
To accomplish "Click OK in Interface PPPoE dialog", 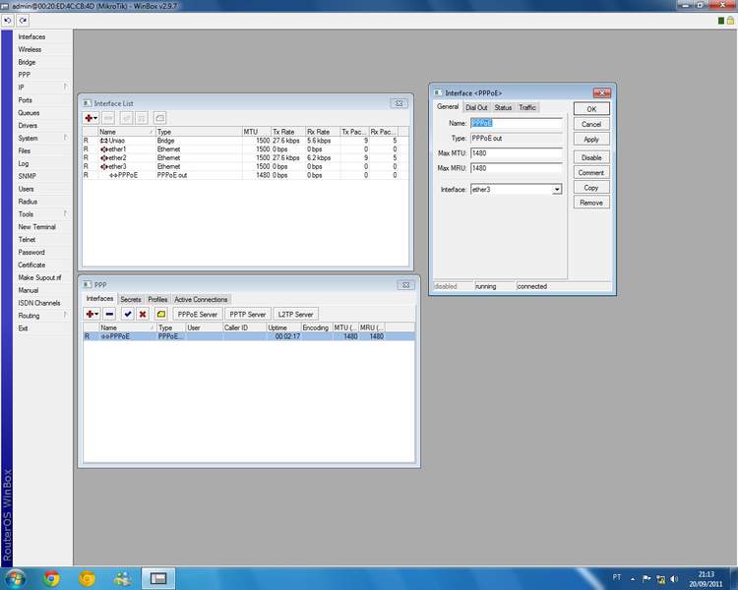I will click(591, 109).
